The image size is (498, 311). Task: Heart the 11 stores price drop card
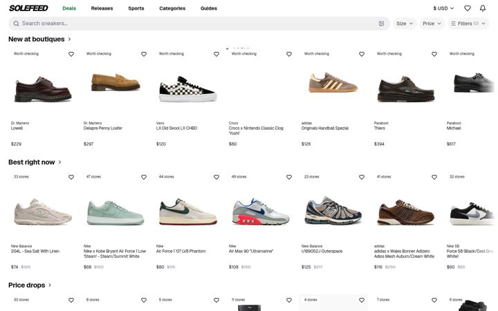pyautogui.click(x=289, y=300)
